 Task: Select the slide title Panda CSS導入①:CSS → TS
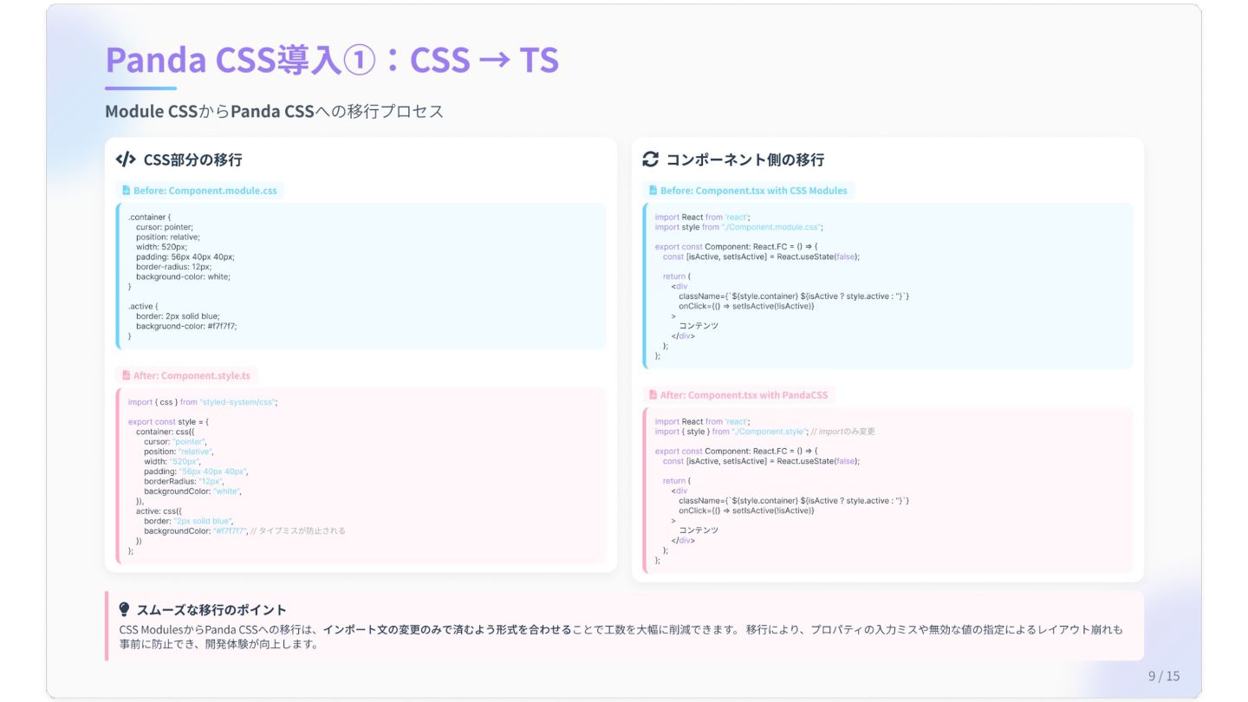click(332, 60)
